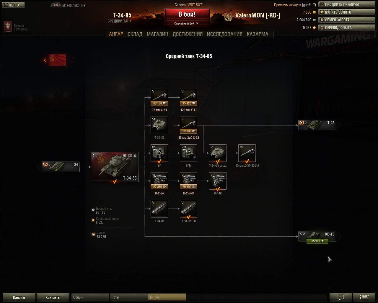Open the МЕНЮ dropdown
The height and width of the screenshot is (303, 378).
pyautogui.click(x=13, y=5)
